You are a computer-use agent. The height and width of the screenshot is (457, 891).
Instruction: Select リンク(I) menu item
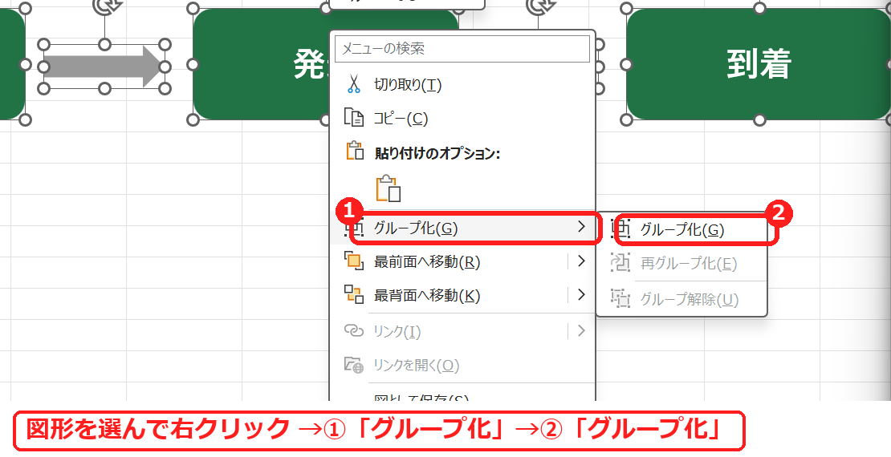coord(462,331)
